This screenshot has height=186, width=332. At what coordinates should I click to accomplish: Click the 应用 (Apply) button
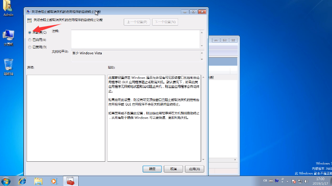tap(194, 169)
